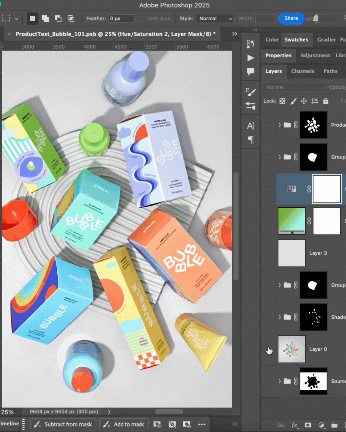Expand the Shado layer group

point(279,317)
